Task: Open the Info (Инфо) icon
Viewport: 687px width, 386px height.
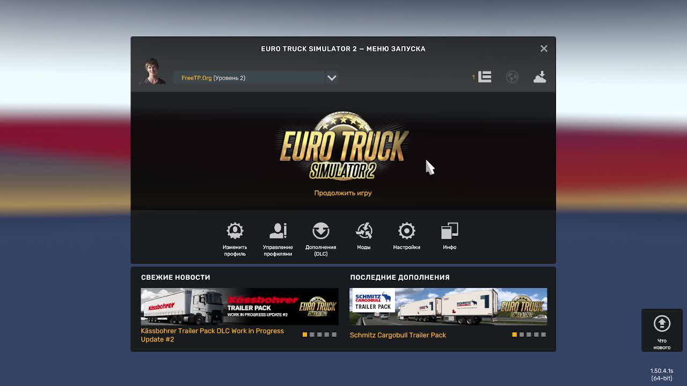Action: [x=449, y=231]
